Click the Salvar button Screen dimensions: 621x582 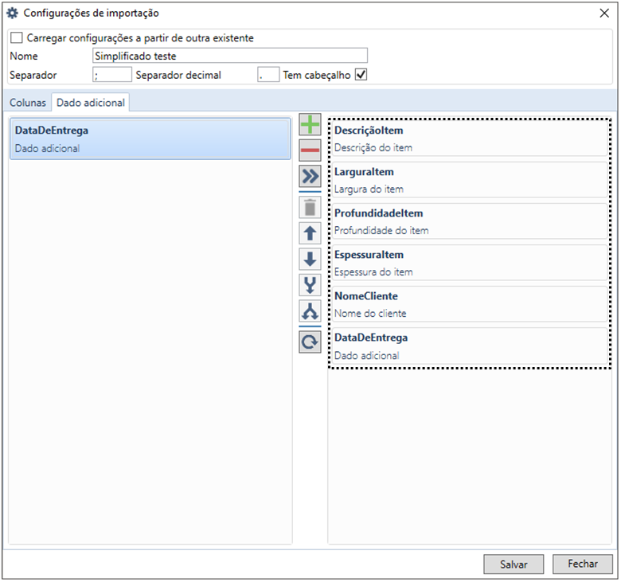(x=514, y=564)
